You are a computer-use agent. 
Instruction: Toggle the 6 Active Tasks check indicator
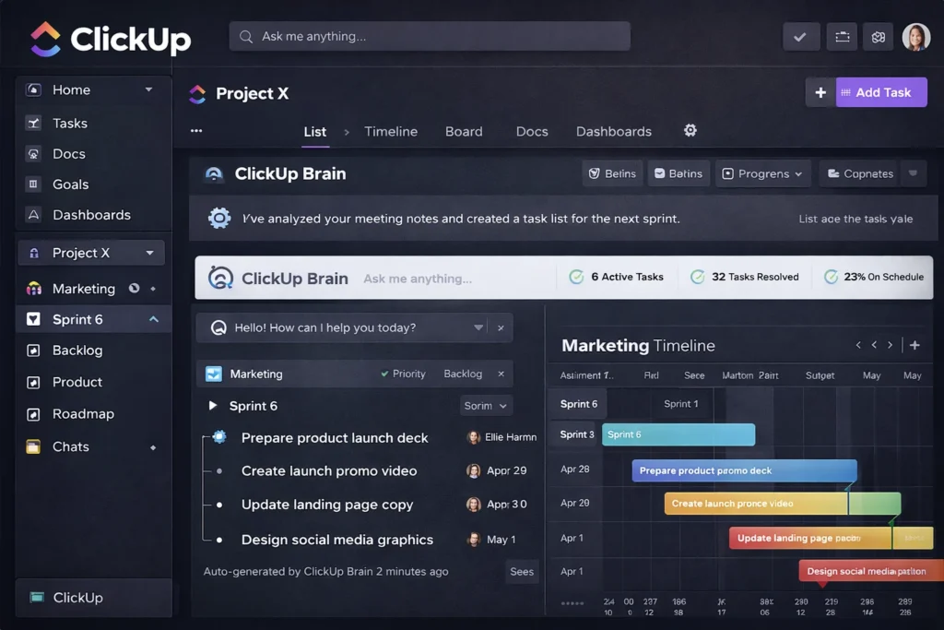pyautogui.click(x=576, y=277)
